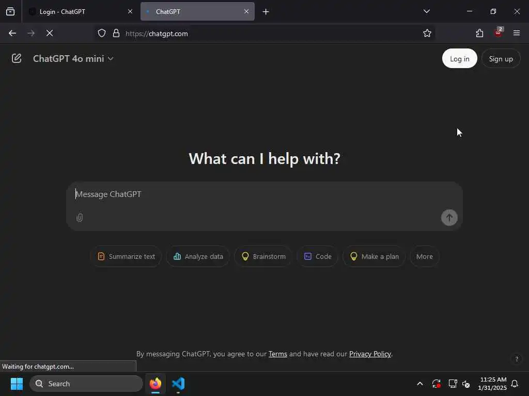Go back to the previous page
529x396 pixels.
click(x=12, y=34)
